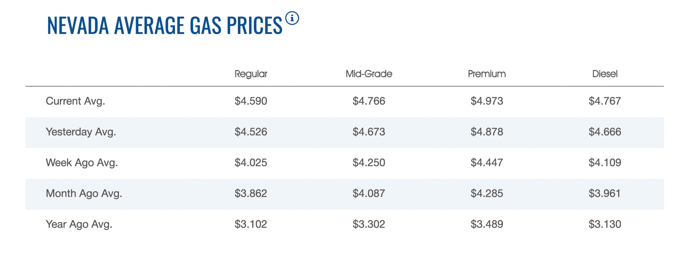Screen dimensions: 679x275
Task: Click the Current Avg. row label
Action: 75,101
